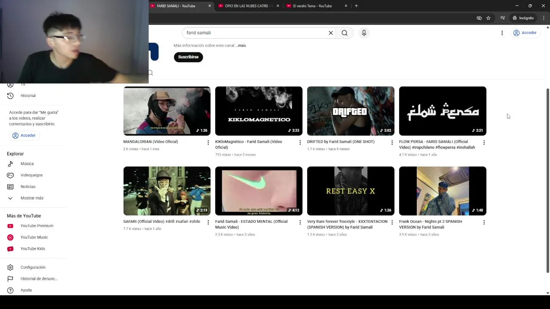Play the FLOW PERSA video thumbnail
Screen dimensions: 550x309
point(443,111)
